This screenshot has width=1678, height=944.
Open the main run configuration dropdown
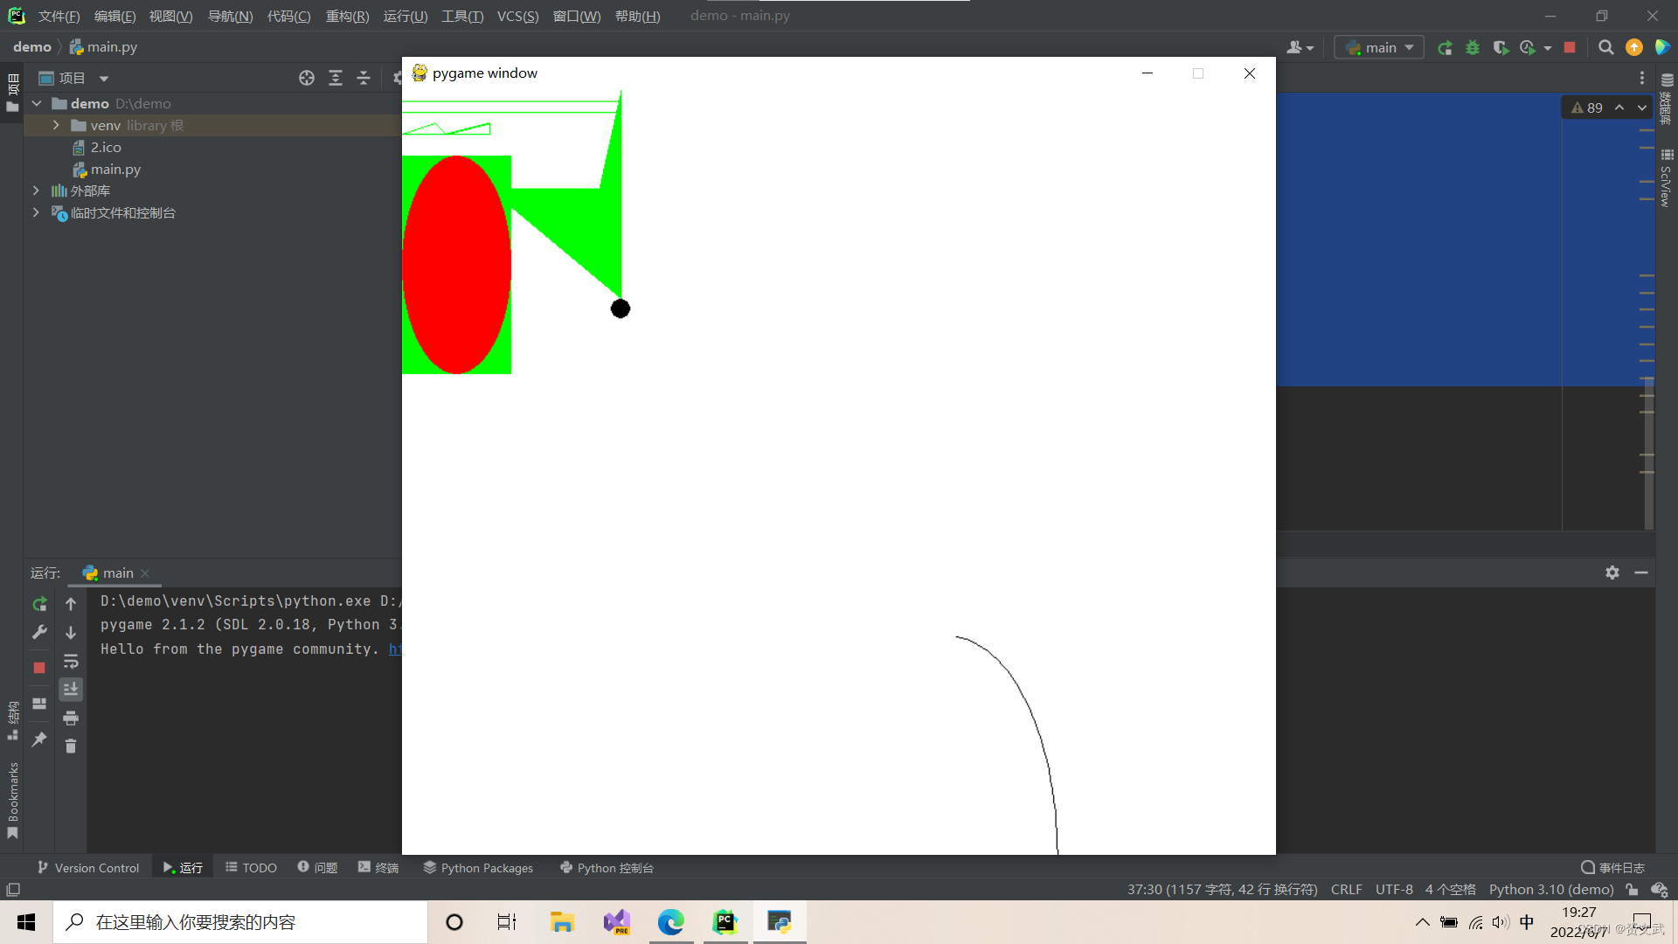[1379, 48]
